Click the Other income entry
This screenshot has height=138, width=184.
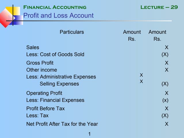click(42, 70)
